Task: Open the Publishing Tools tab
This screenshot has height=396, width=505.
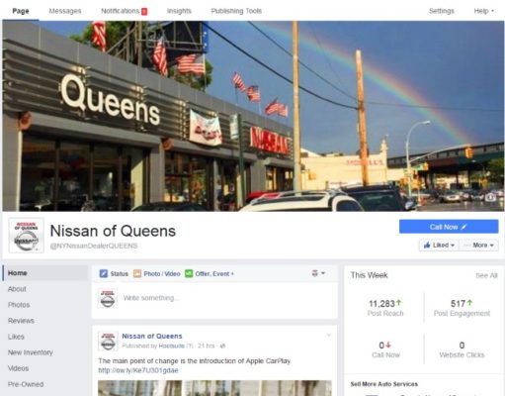Action: [236, 11]
